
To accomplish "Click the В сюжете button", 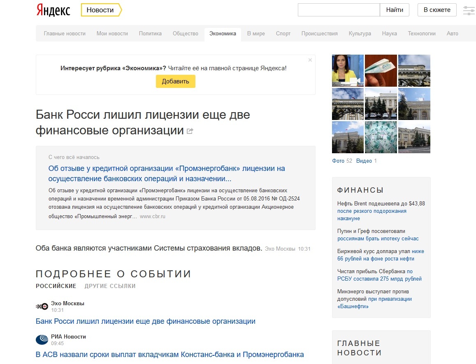I will pyautogui.click(x=437, y=10).
